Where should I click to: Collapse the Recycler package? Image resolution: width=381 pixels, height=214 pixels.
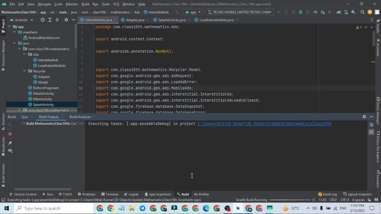[24, 71]
